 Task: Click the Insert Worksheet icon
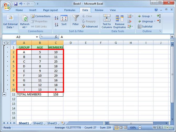pos(63,123)
